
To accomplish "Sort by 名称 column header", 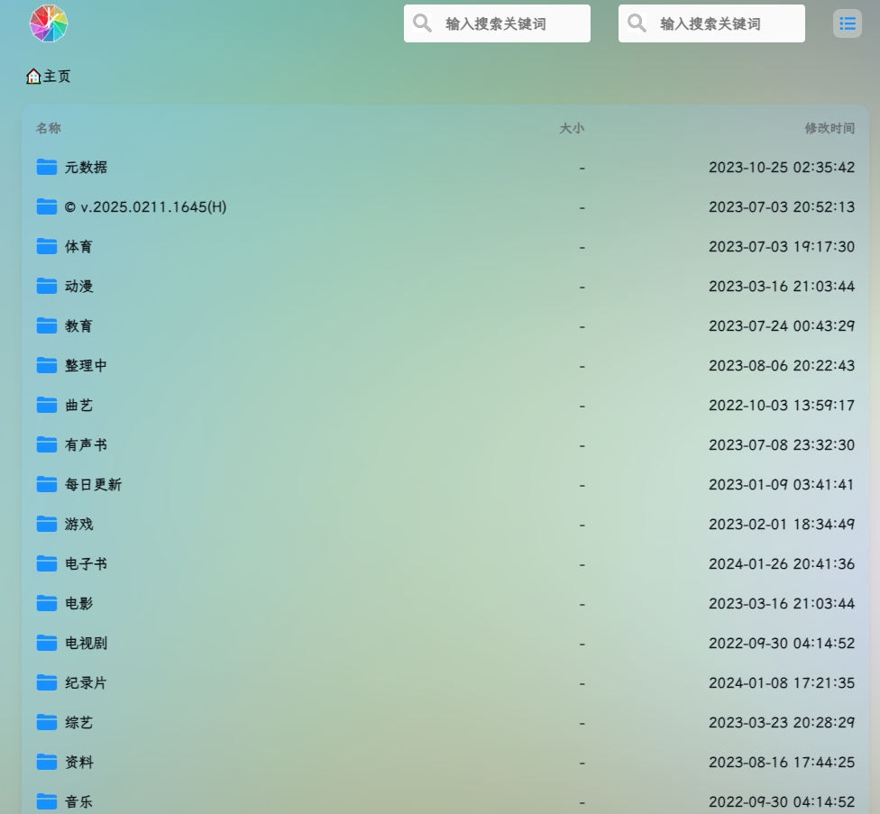I will click(x=49, y=129).
